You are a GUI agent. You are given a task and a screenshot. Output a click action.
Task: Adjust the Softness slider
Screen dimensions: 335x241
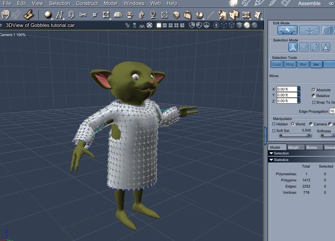pyautogui.click(x=328, y=135)
